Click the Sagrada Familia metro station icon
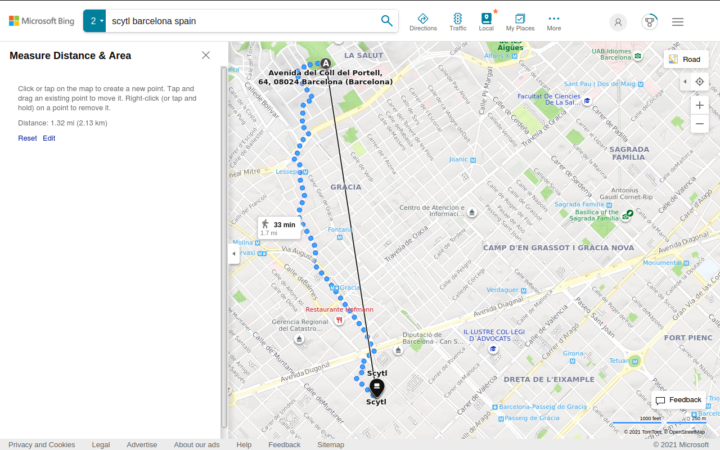The image size is (720, 450). (609, 205)
